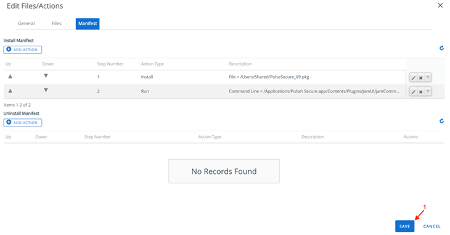Click the Items 1-2 of 2 label
Screen dimensions: 450x235
(17, 105)
